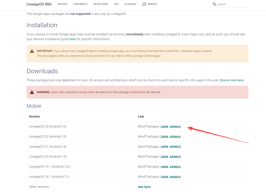This screenshot has height=192, width=266.
Task: Focus the Search input field
Action: (232, 4)
